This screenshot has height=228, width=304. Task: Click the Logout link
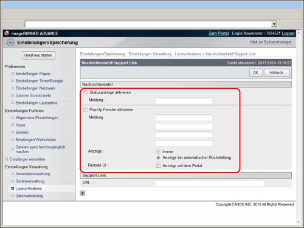(x=288, y=33)
